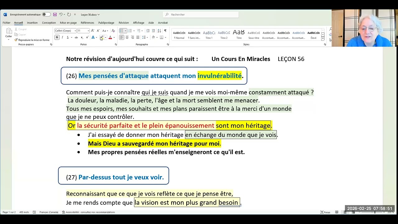Viewport: 398px width, 224px height.
Task: Switch to the Conception tab
Action: 49,23
